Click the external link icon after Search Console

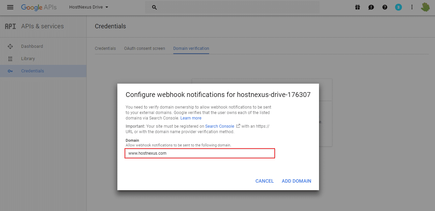point(238,126)
